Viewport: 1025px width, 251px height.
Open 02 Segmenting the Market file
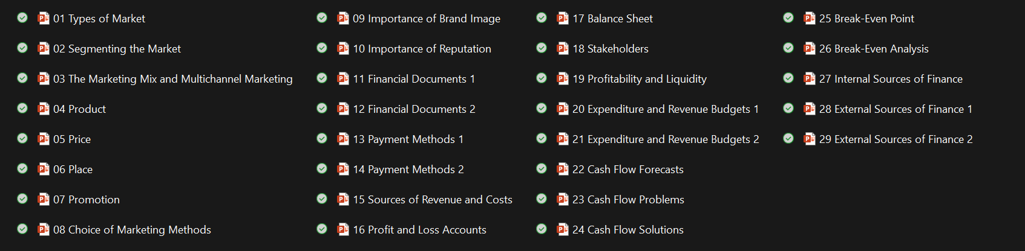[117, 49]
